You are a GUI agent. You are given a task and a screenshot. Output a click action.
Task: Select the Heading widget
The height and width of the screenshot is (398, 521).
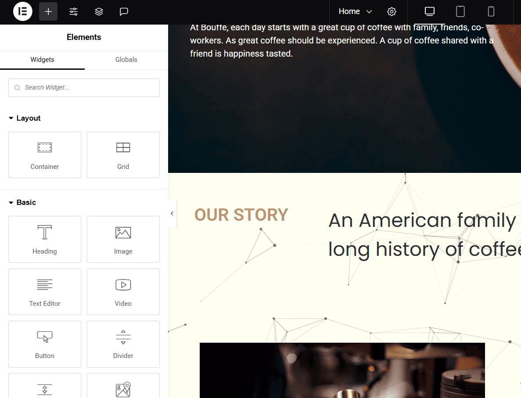coord(44,239)
